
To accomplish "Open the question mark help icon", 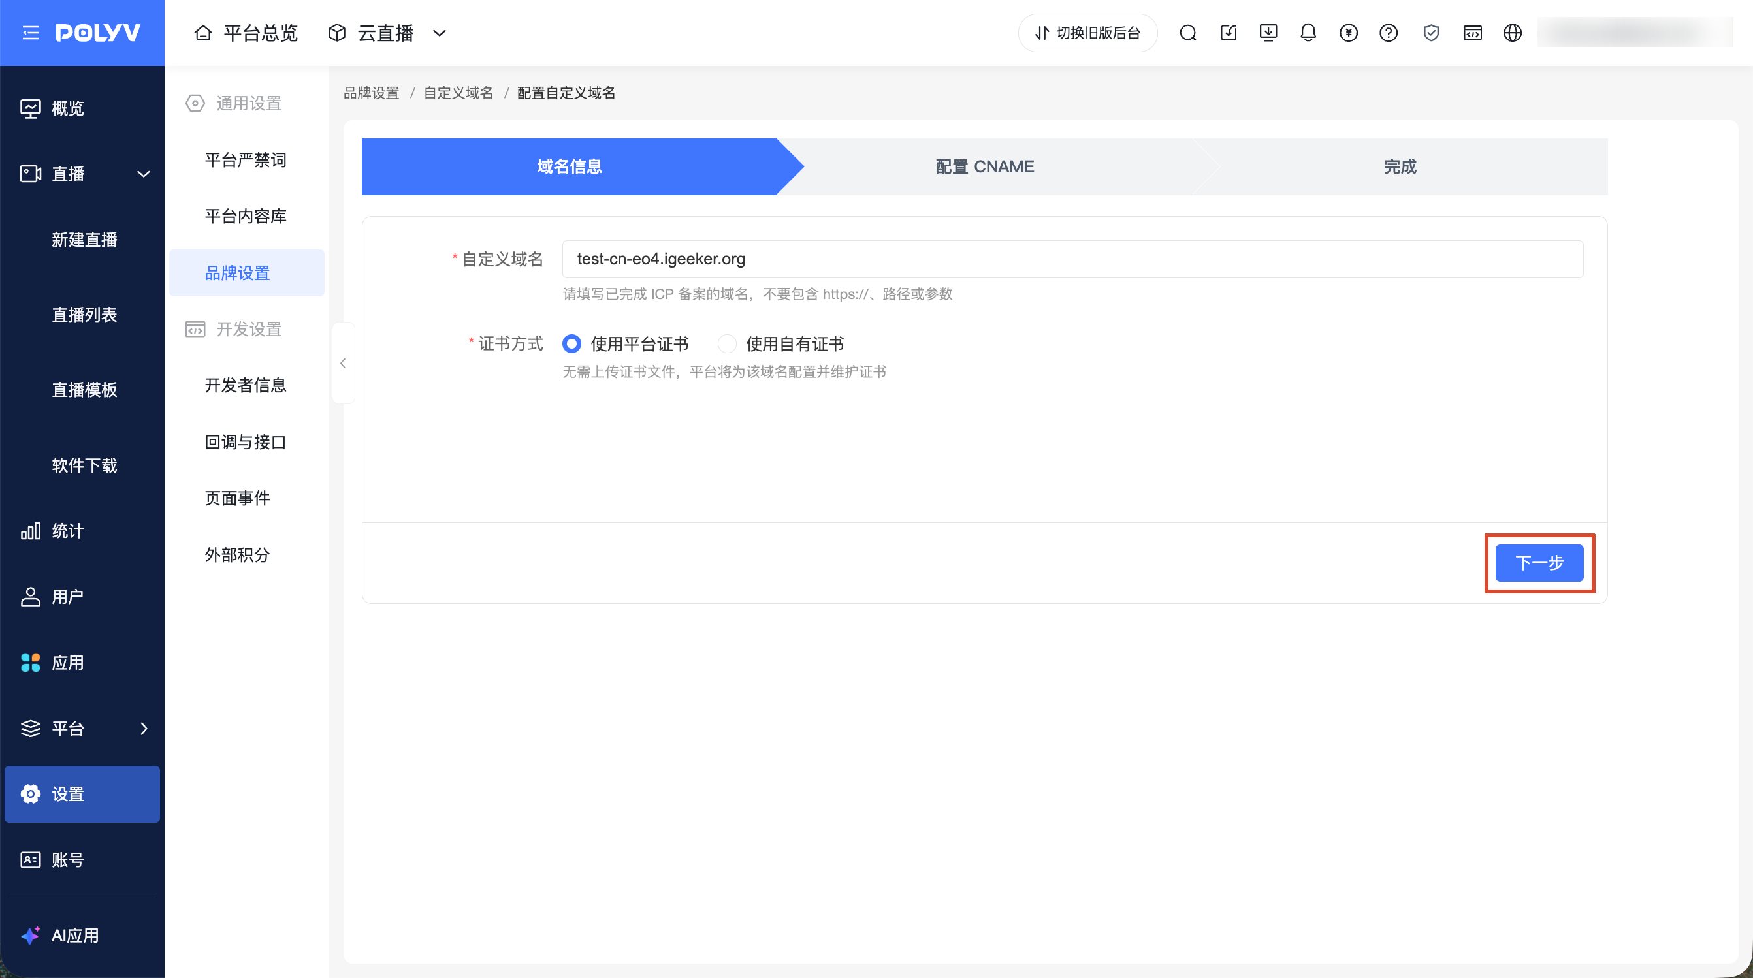I will point(1389,33).
